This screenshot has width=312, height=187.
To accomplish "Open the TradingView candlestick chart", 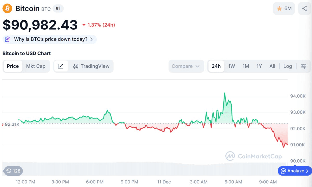I will [92, 66].
